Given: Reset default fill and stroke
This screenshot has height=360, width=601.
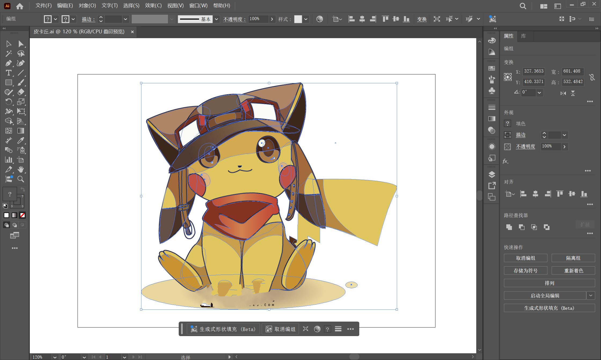Looking at the screenshot, I should (5, 206).
